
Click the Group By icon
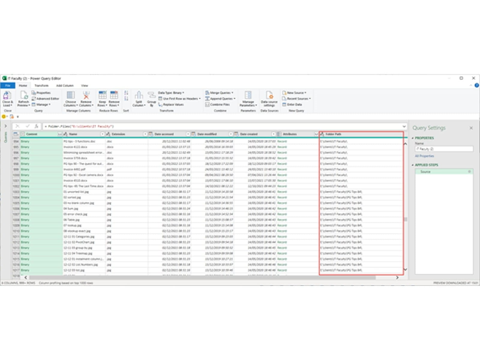(x=151, y=96)
